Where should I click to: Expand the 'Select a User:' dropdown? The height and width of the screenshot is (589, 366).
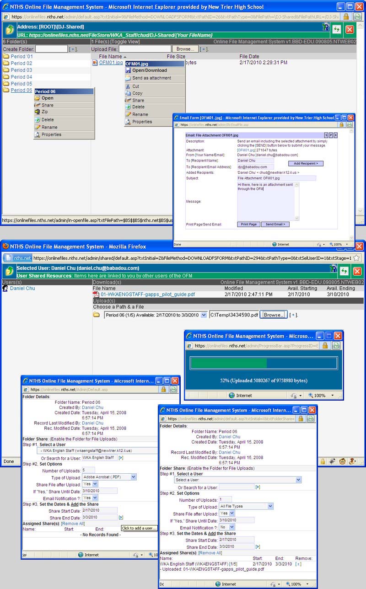tap(238, 480)
